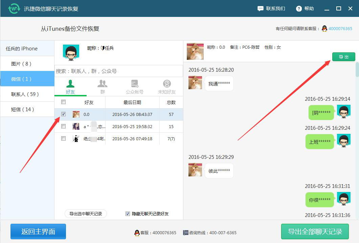Viewport: 359px width, 243px height.
Task: Click girl avatar in second friend row
Action: 76,126
